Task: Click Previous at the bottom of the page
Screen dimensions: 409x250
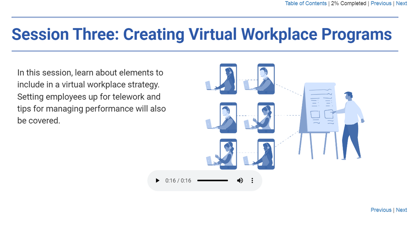Action: tap(381, 210)
